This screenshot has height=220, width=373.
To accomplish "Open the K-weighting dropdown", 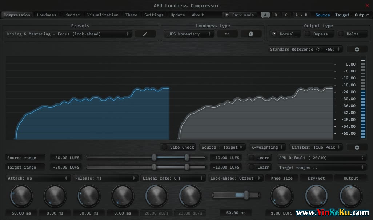I will pos(267,147).
